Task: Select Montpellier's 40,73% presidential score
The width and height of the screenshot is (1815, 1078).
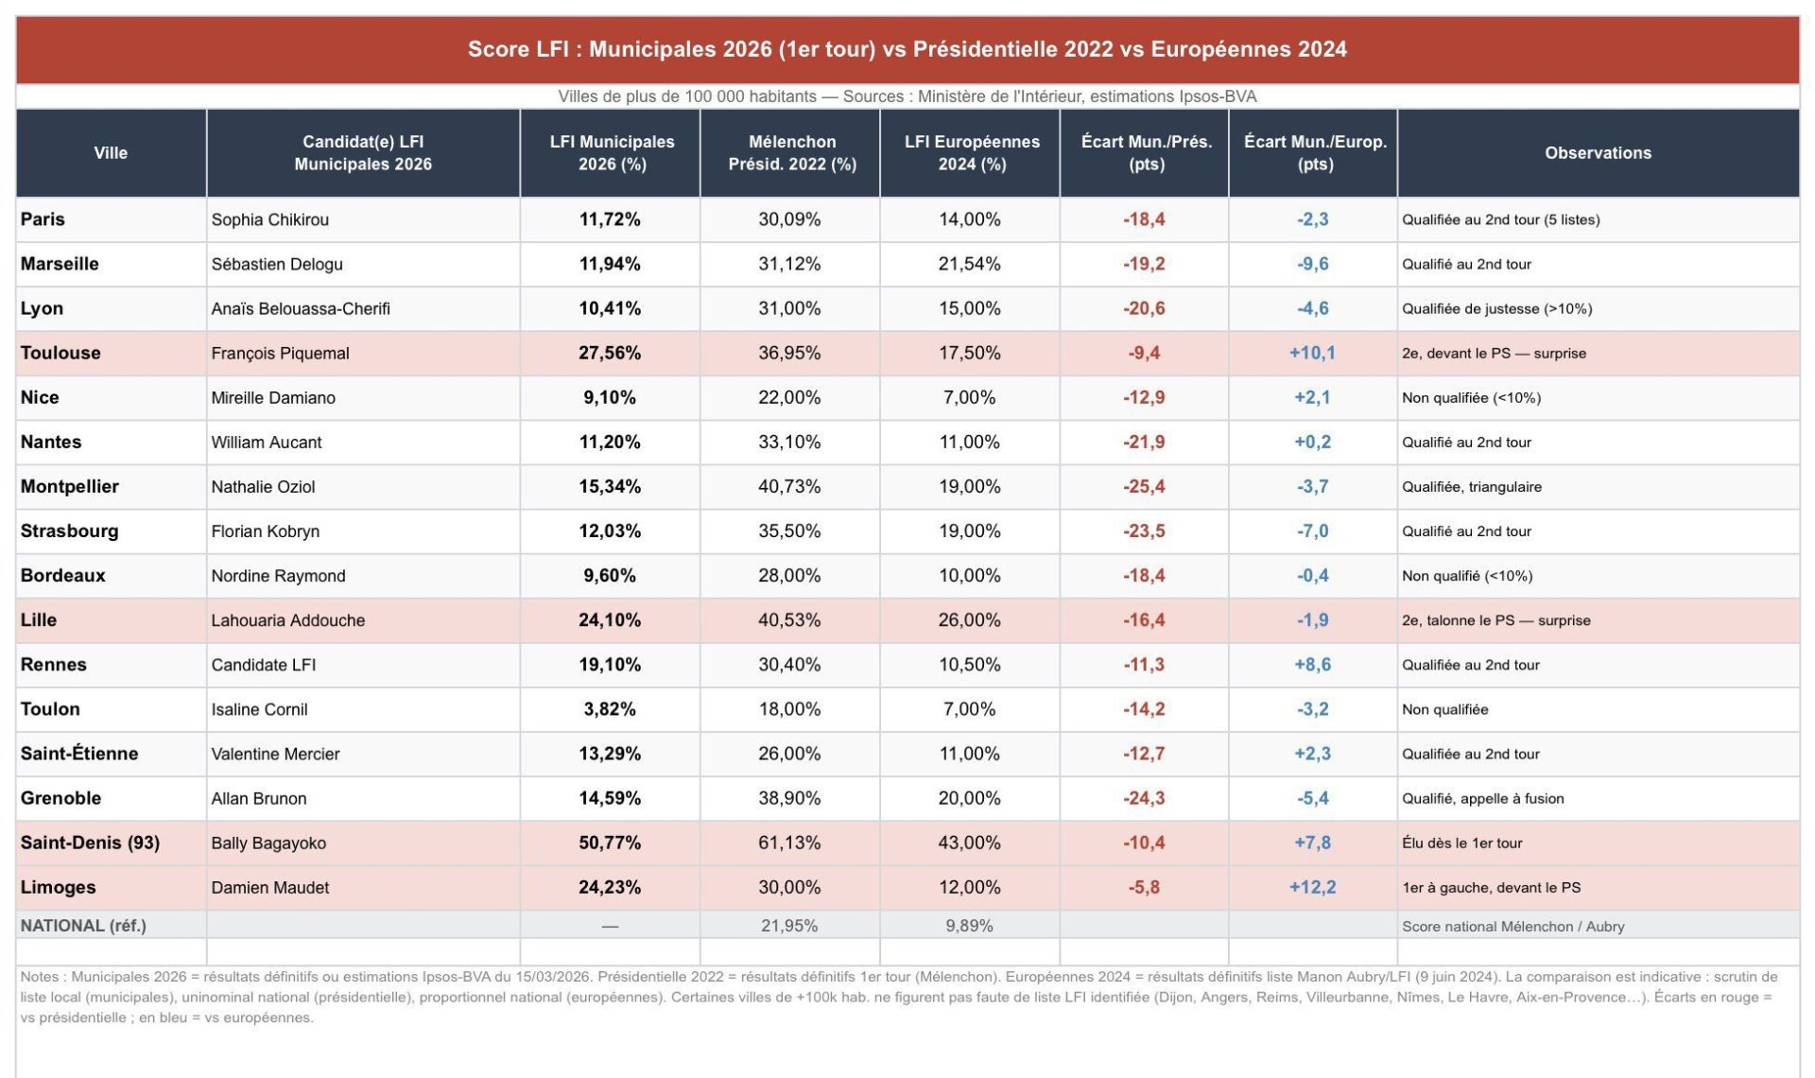Action: [789, 486]
